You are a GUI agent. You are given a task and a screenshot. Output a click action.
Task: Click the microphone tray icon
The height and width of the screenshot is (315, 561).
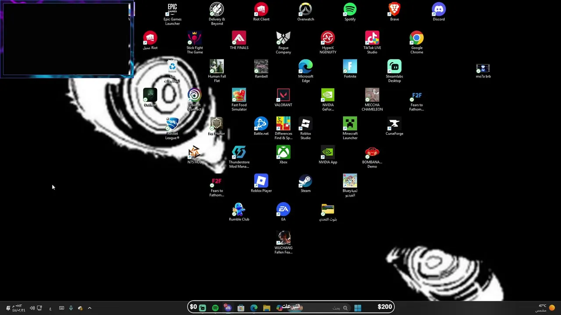point(71,308)
